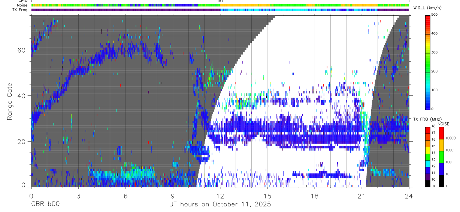This screenshot has height=212, width=460.
Task: Click the TX Freq color strip above the plot
Action: 220,10
